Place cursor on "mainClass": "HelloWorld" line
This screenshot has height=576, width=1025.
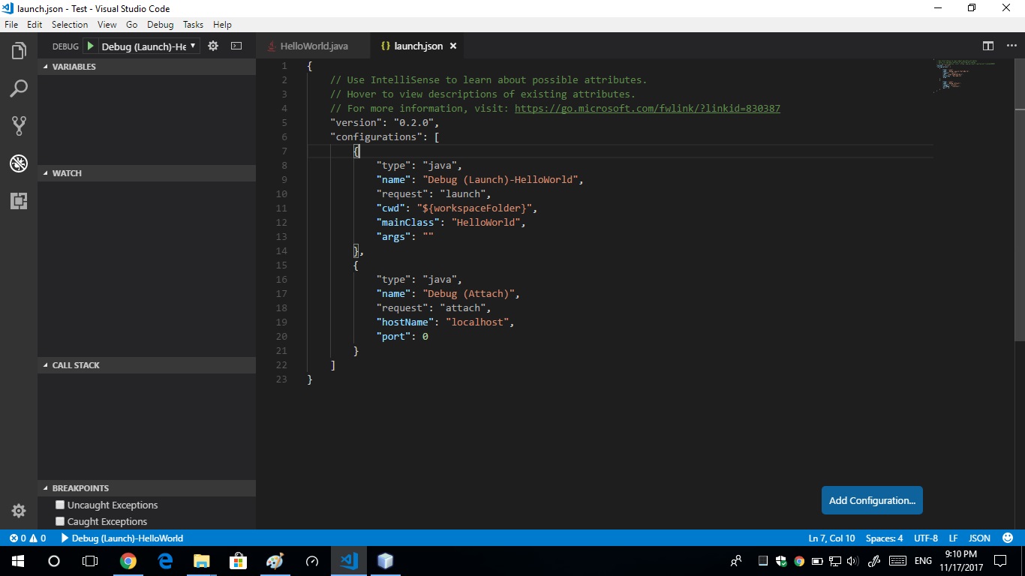coord(451,223)
